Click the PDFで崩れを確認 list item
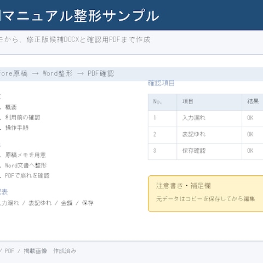263x263 pixels. tap(27, 176)
